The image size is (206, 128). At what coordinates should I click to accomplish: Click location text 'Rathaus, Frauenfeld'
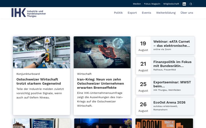[165, 70]
